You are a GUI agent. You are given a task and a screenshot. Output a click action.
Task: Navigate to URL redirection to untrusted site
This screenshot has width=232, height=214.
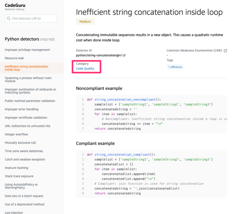[x=28, y=126]
